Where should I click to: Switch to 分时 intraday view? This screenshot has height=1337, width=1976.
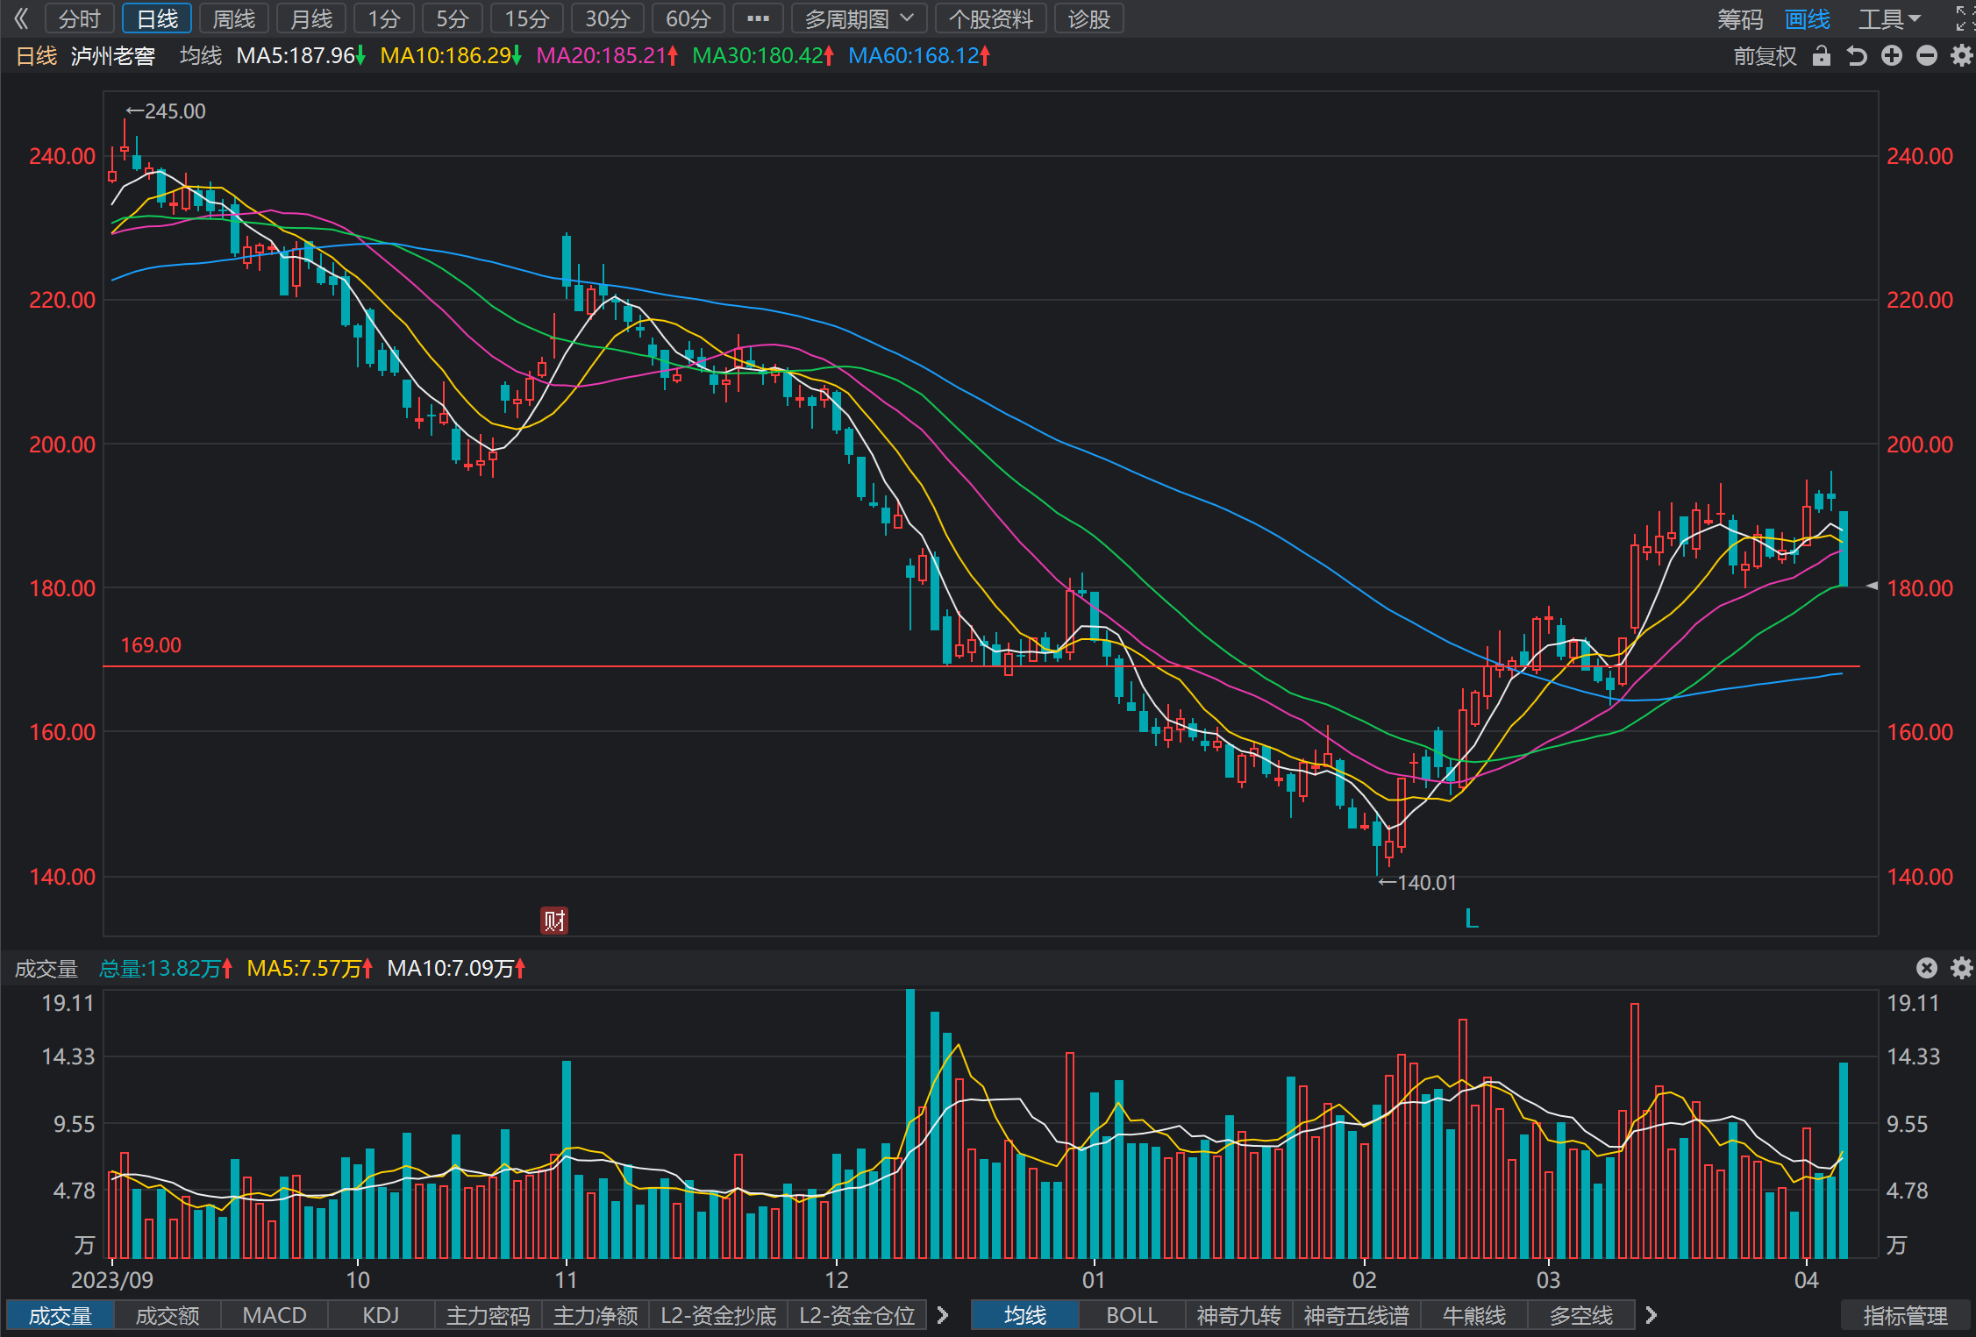tap(80, 18)
